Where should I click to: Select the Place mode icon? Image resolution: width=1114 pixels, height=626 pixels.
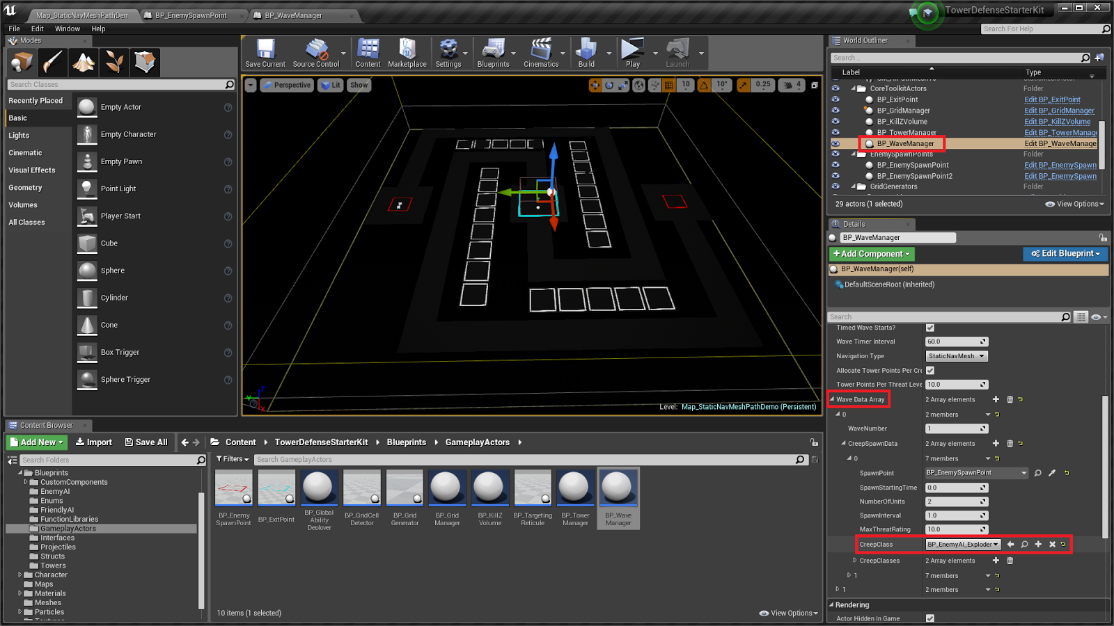(x=22, y=63)
